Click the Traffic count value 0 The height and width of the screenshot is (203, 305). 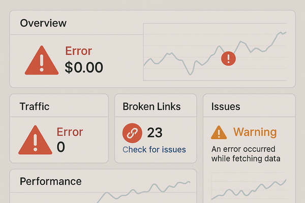pos(60,147)
